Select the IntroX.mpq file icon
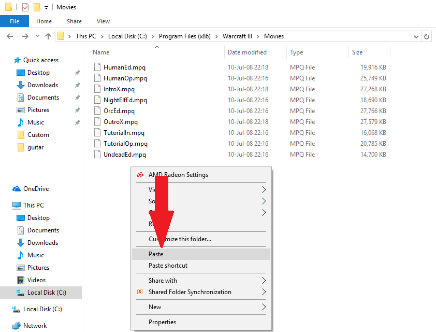Viewport: 436px width, 332px height. (x=97, y=89)
